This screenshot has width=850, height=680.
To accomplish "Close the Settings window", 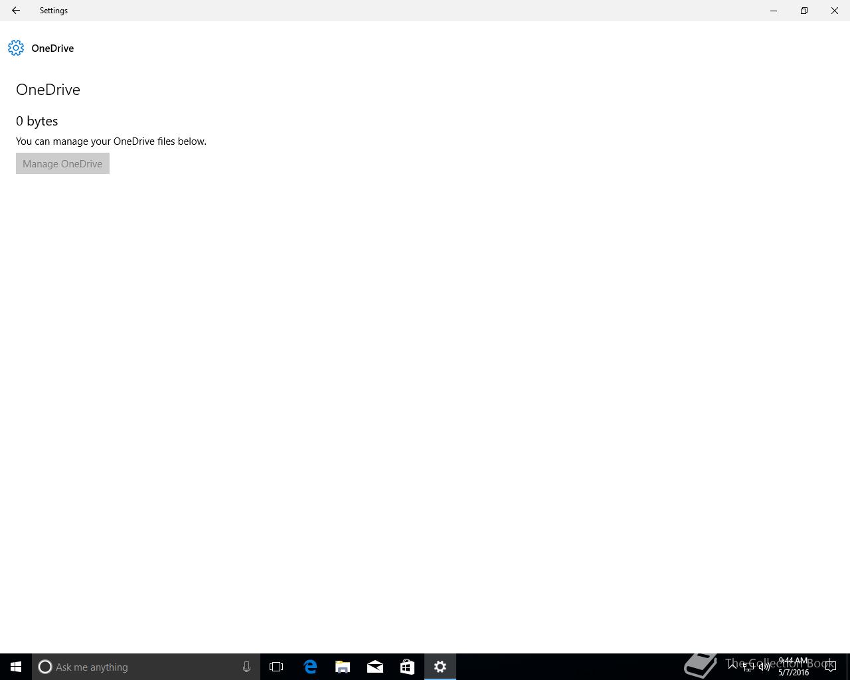I will 835,11.
